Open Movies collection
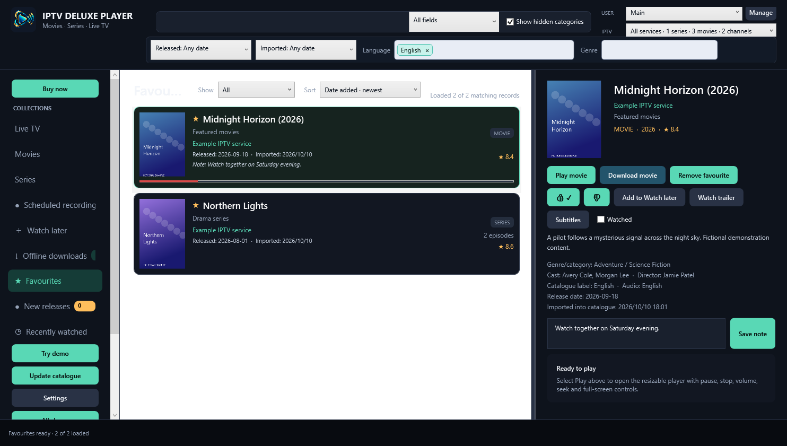 pyautogui.click(x=55, y=154)
